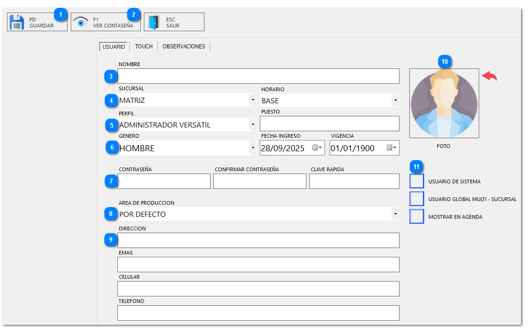This screenshot has height=329, width=529.
Task: Open the Perfil dropdown list
Action: [x=252, y=125]
